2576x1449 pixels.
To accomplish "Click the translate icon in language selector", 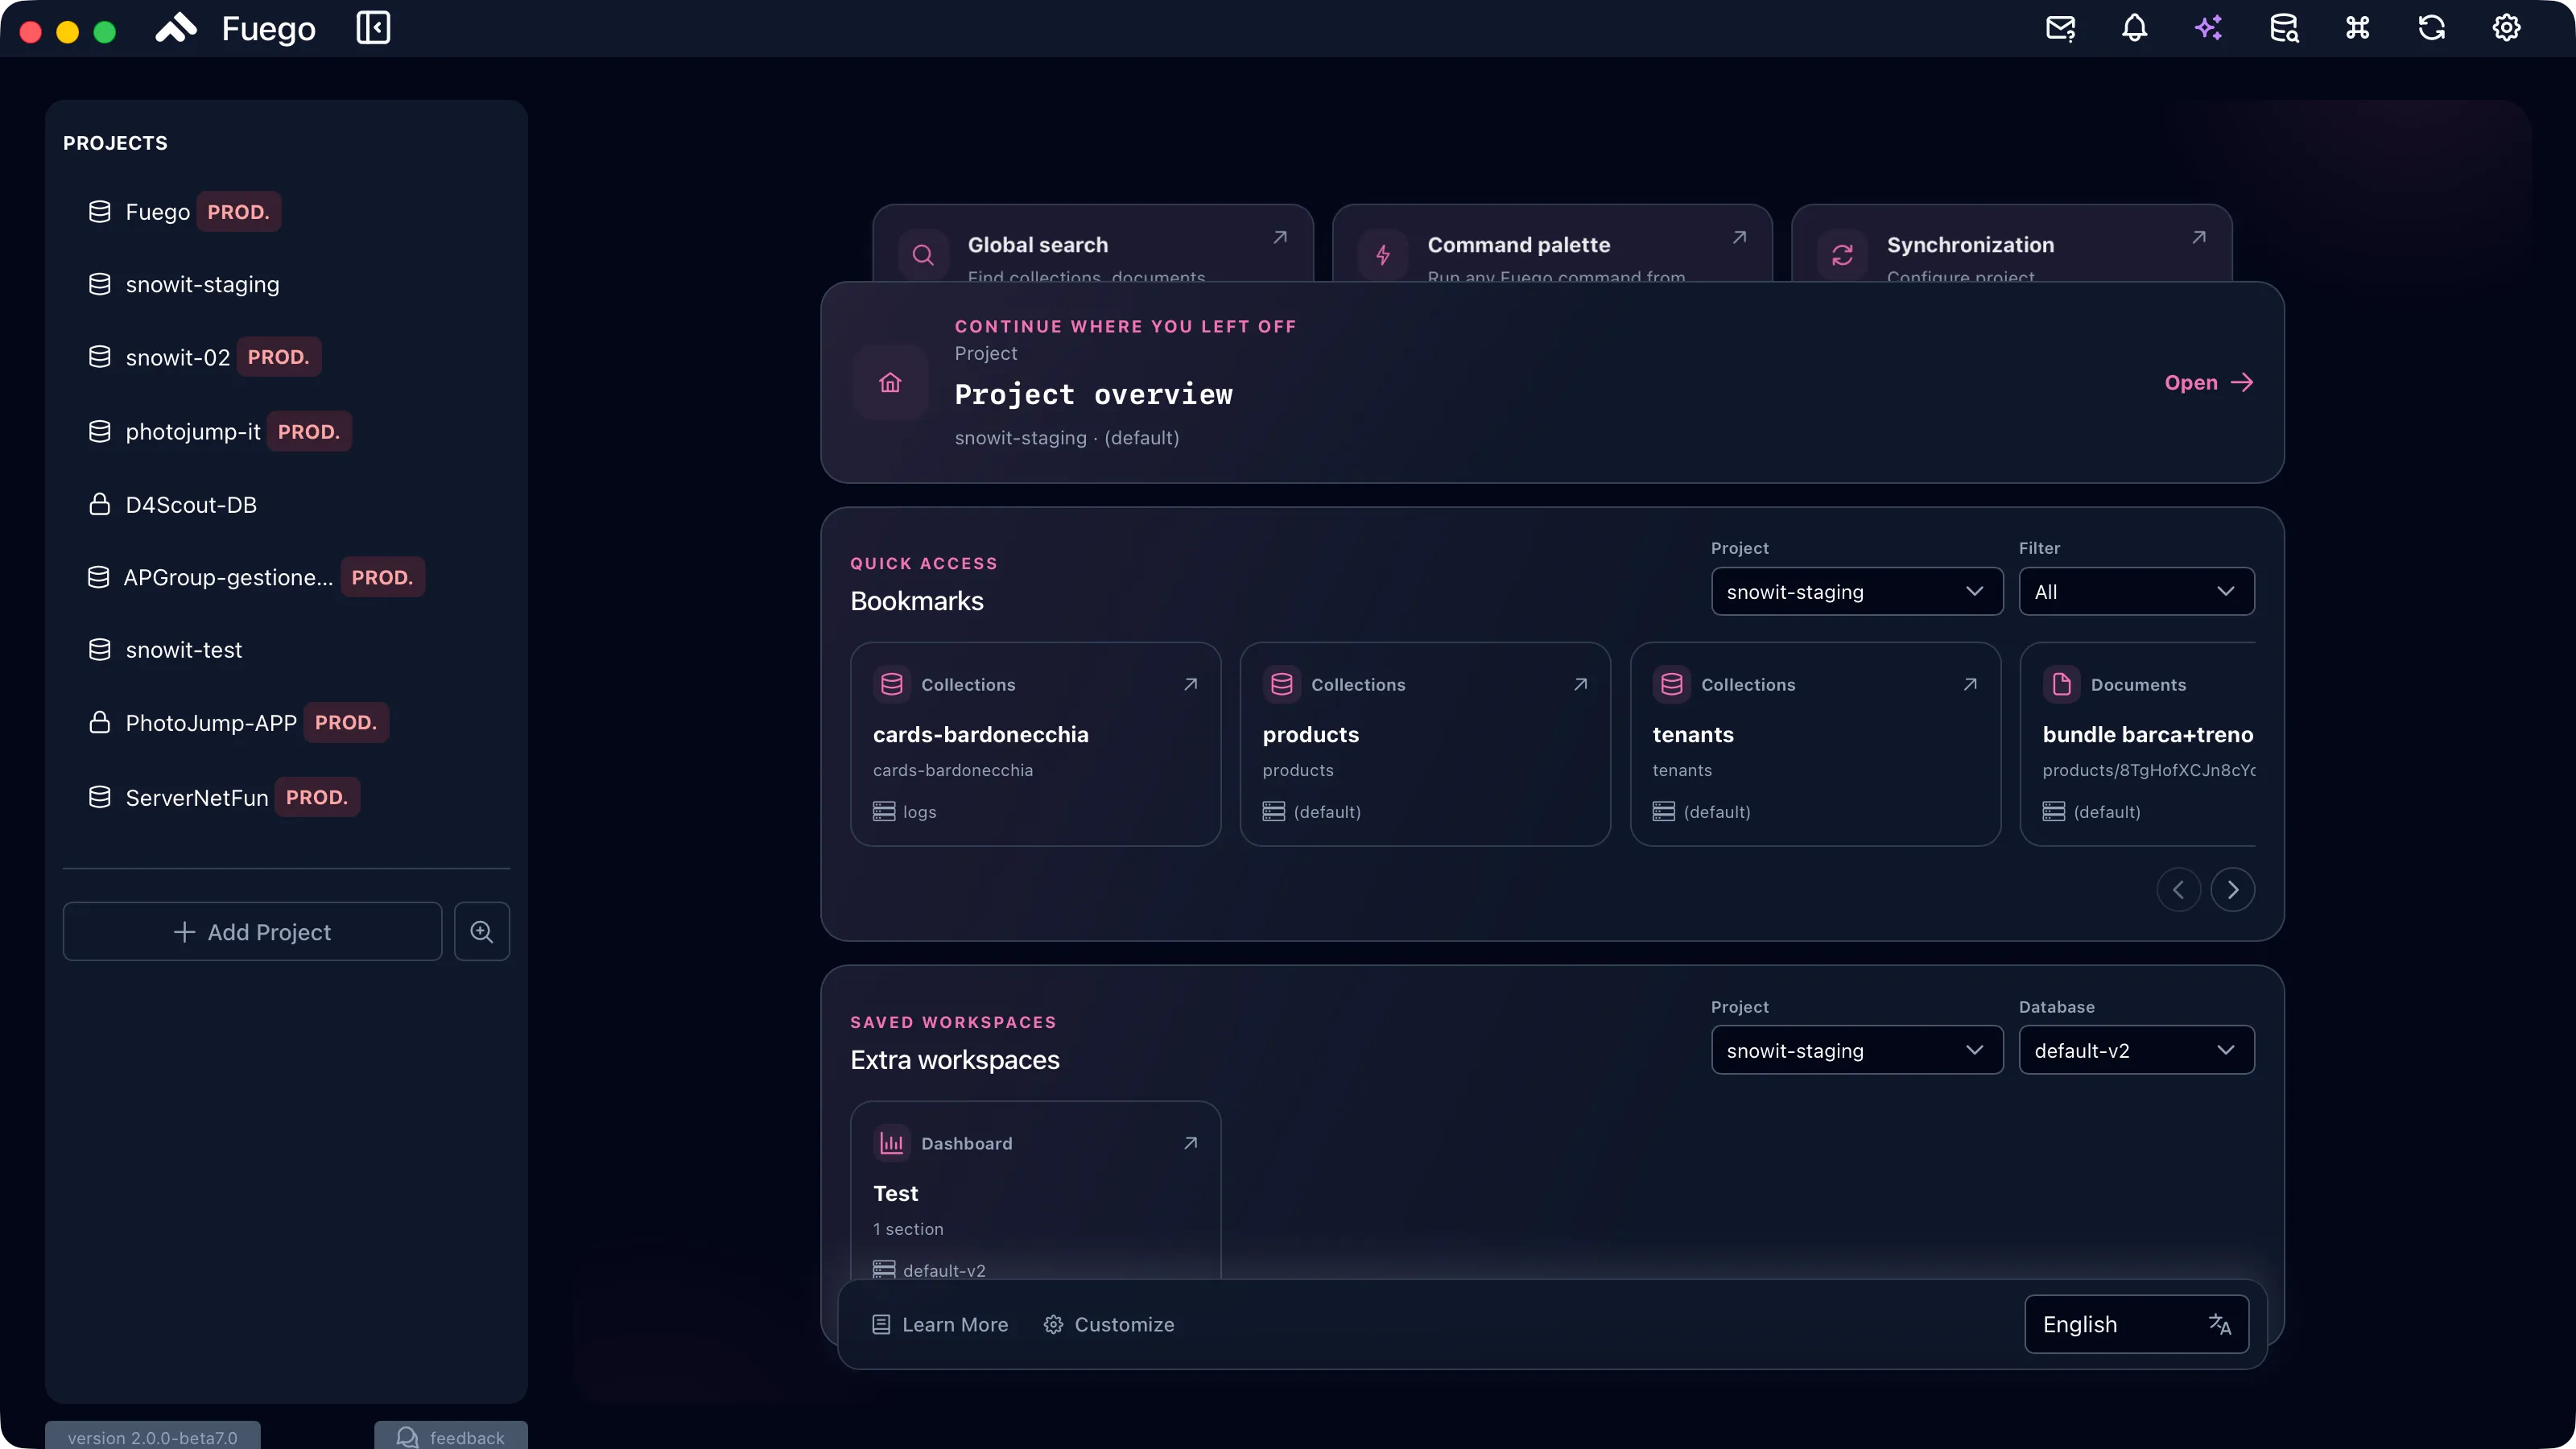I will 2220,1324.
